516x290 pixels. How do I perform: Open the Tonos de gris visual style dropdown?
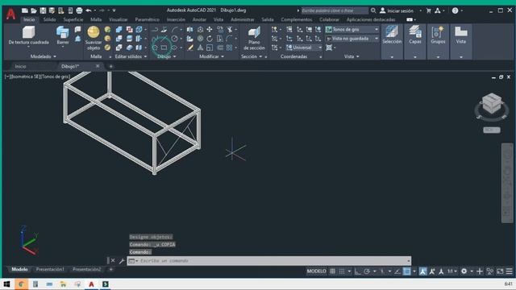pos(352,30)
